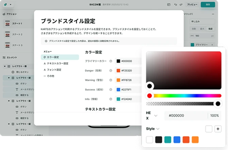This screenshot has width=228, height=150.
Task: Click the アクション section header
Action: coord(10,14)
